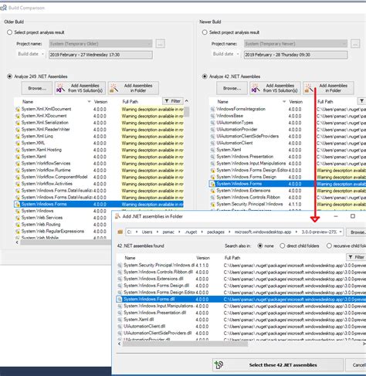This screenshot has height=376, width=366.
Task: Choose 'none' search option radio
Action: (x=260, y=246)
